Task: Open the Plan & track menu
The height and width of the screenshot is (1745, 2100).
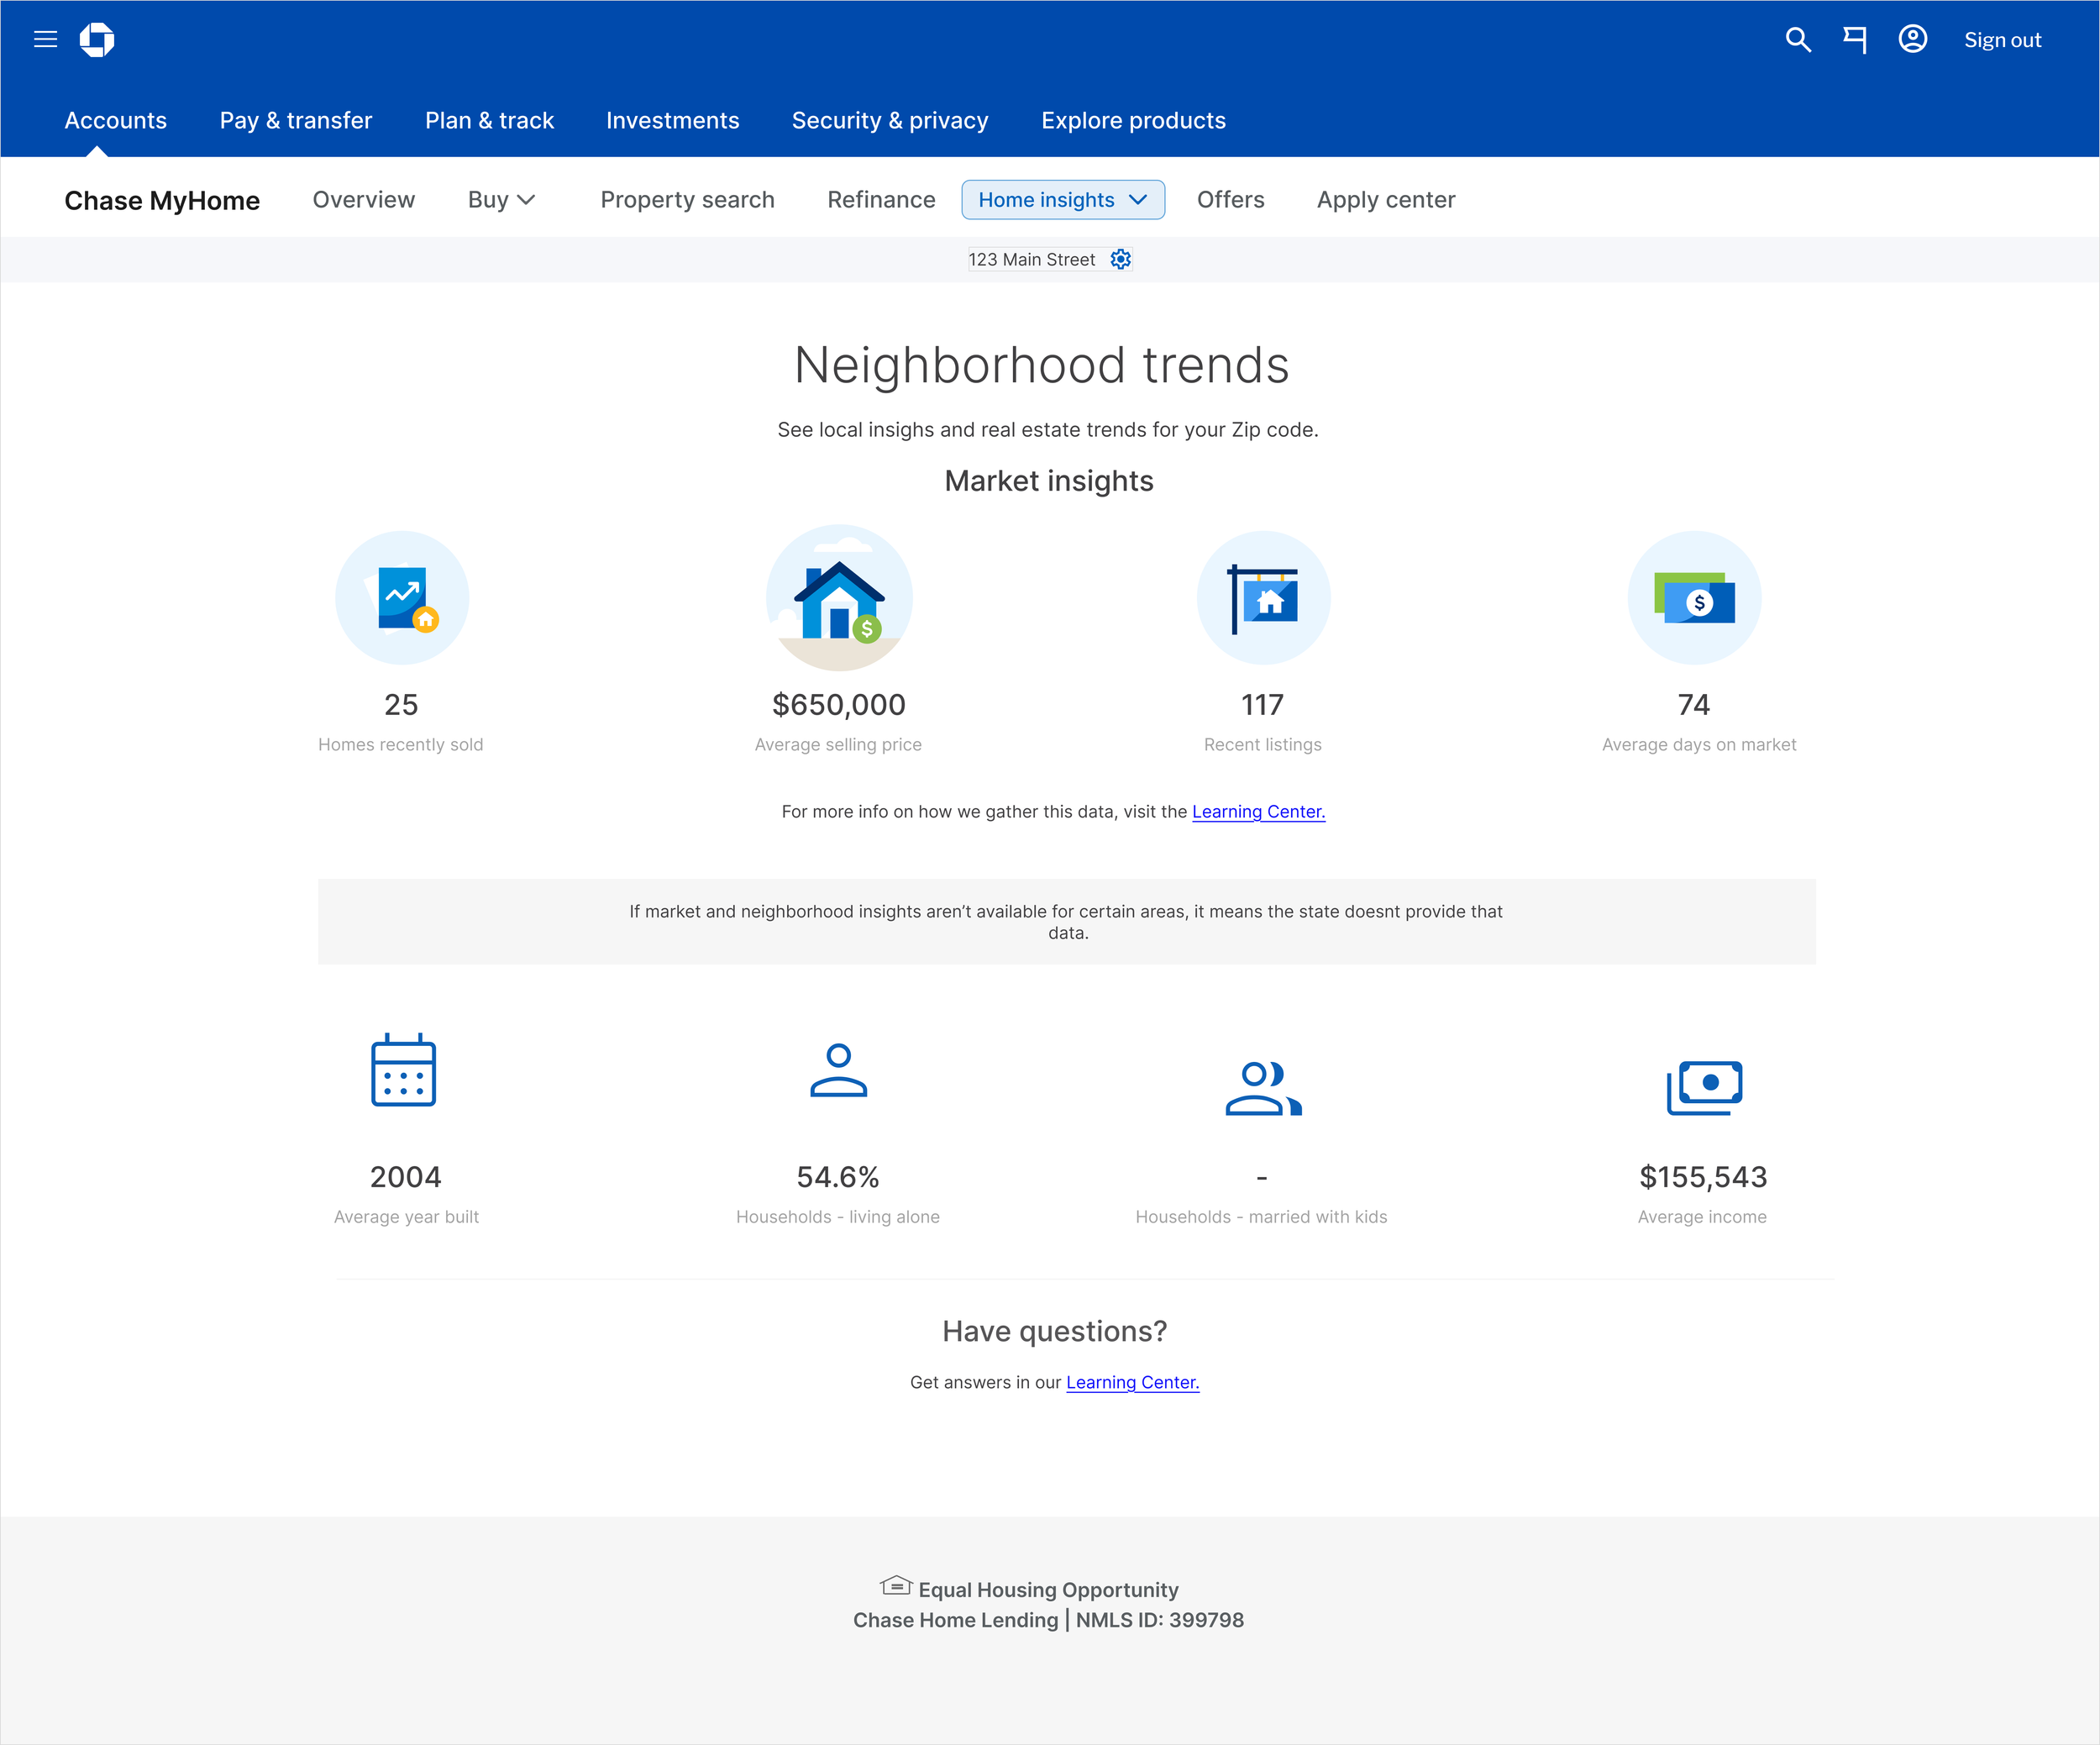Action: point(490,120)
